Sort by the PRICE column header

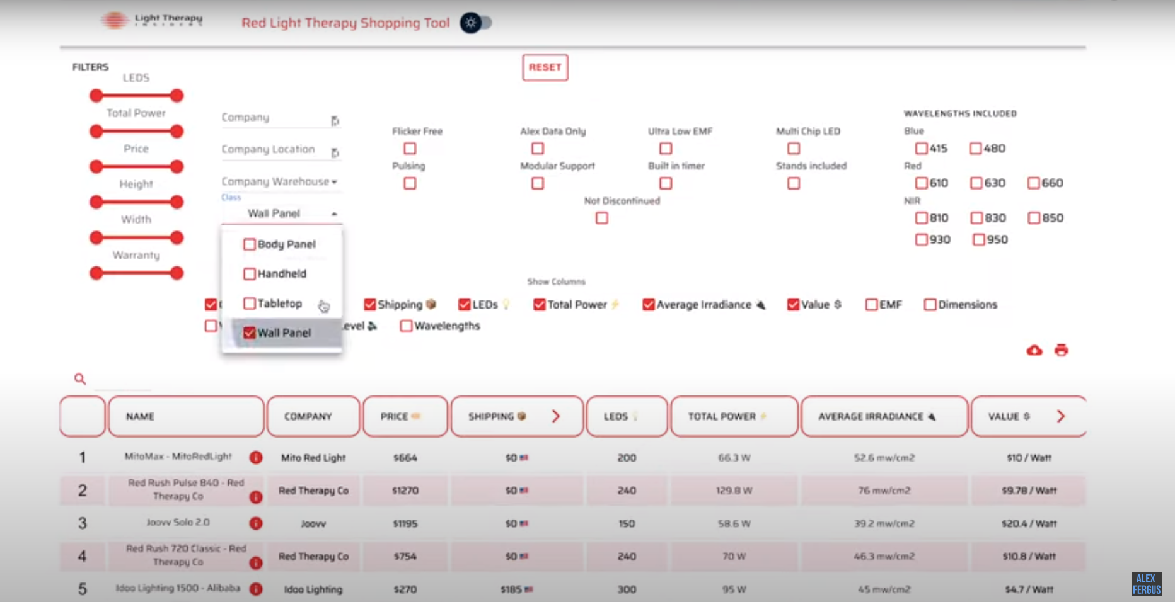(x=405, y=416)
